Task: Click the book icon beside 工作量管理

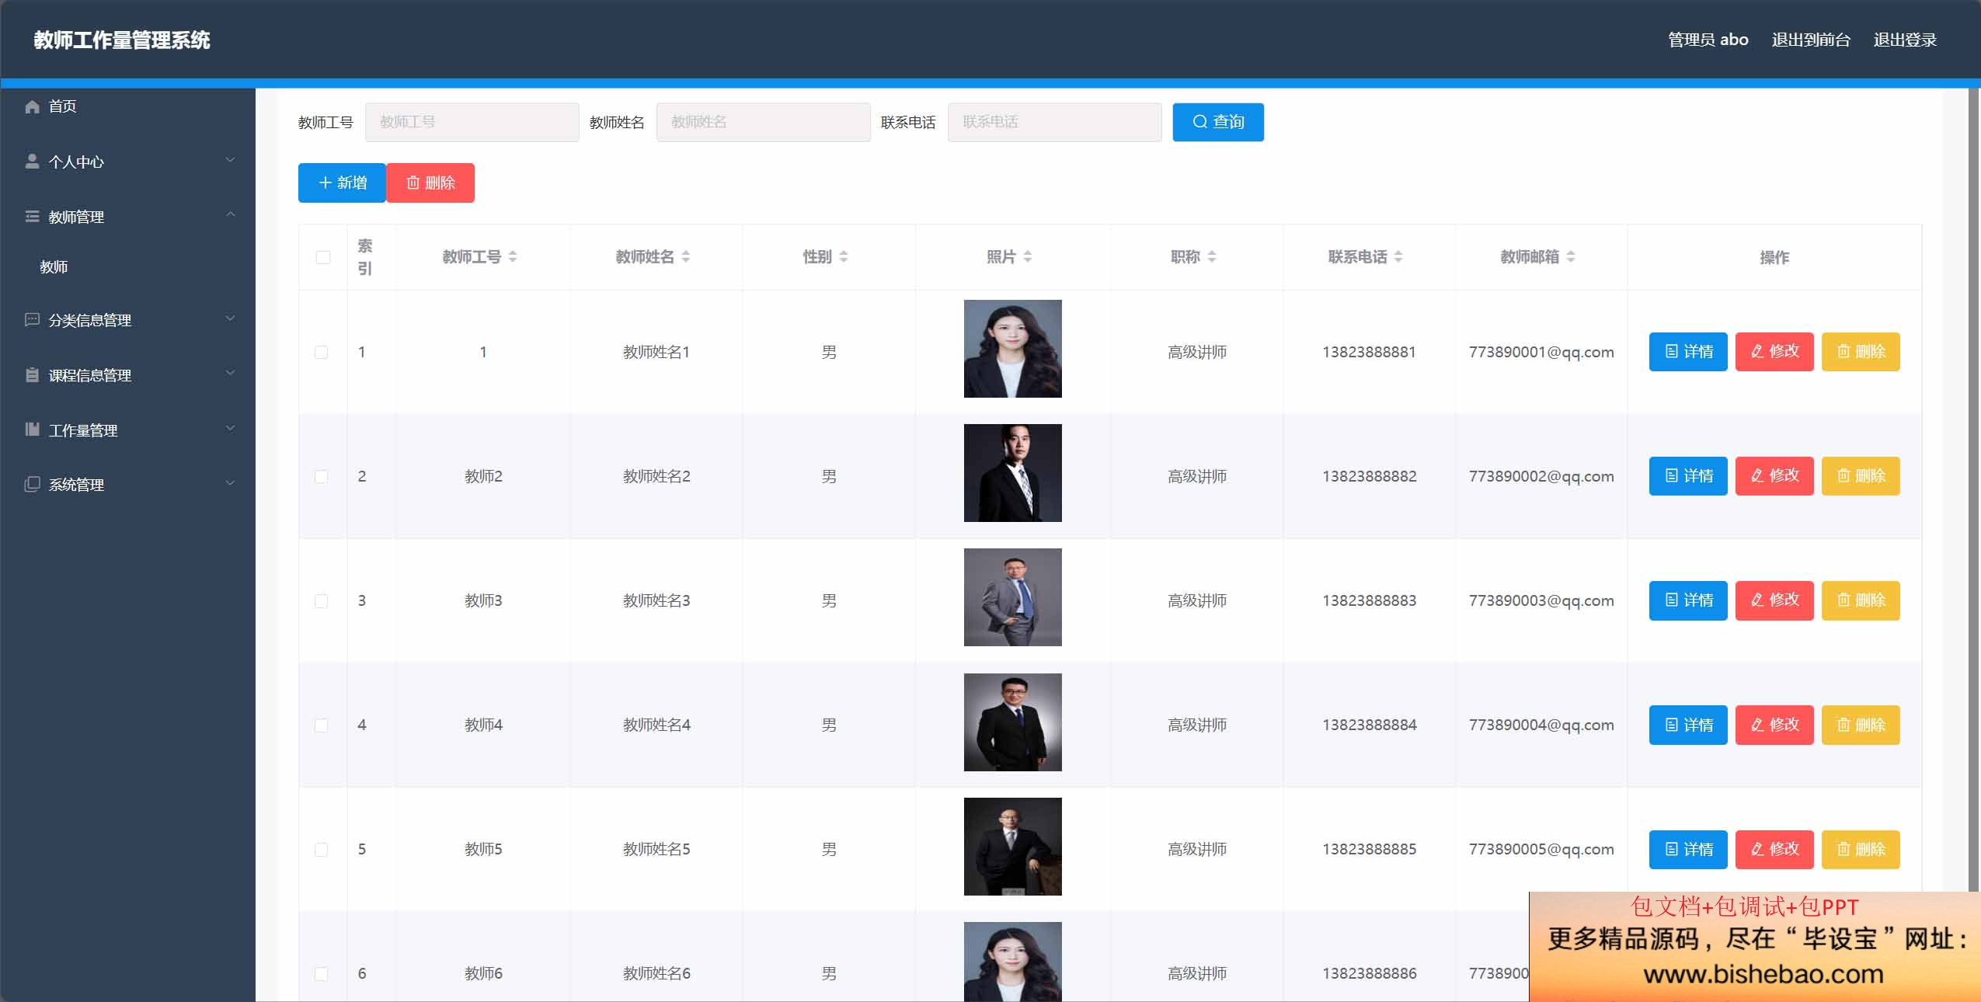Action: (x=32, y=430)
